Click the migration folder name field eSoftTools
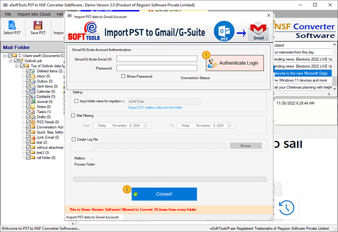Viewport: 338px width, 232px height. click(x=164, y=101)
